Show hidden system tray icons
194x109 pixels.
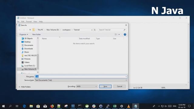click(x=159, y=106)
